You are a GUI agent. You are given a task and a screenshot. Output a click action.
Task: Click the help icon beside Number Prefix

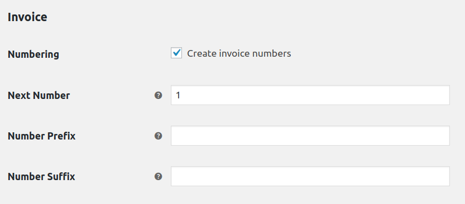tap(159, 136)
